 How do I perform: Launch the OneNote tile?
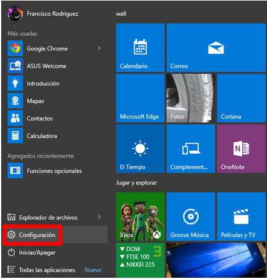pyautogui.click(x=241, y=148)
